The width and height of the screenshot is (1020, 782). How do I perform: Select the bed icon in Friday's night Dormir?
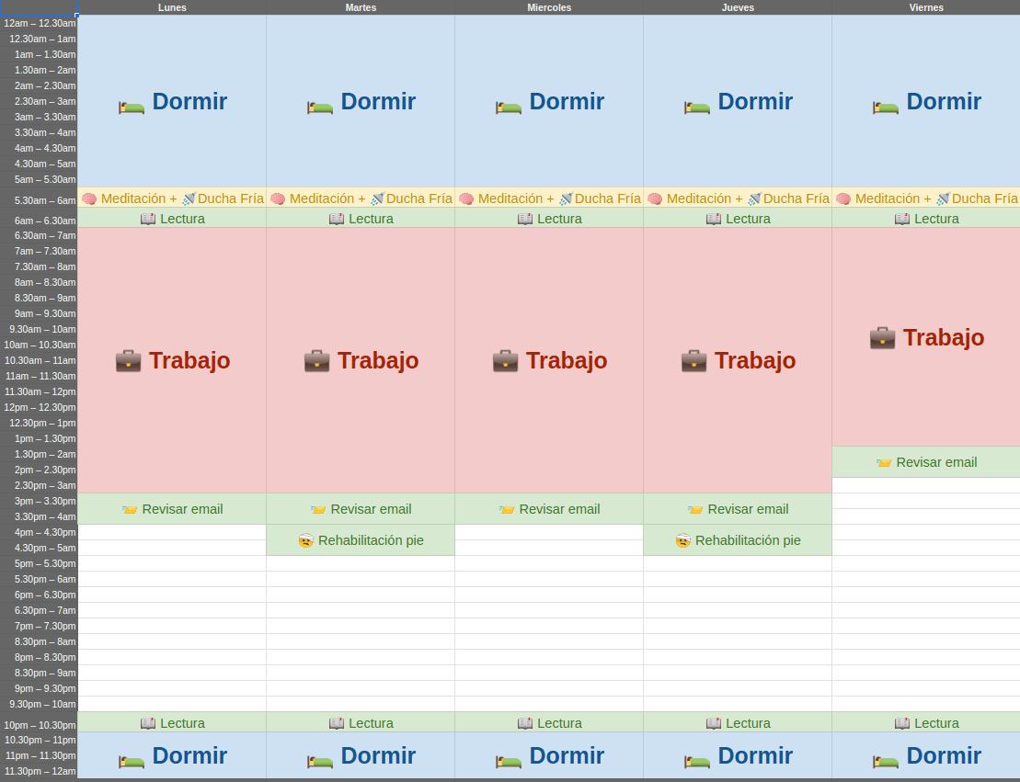point(886,761)
